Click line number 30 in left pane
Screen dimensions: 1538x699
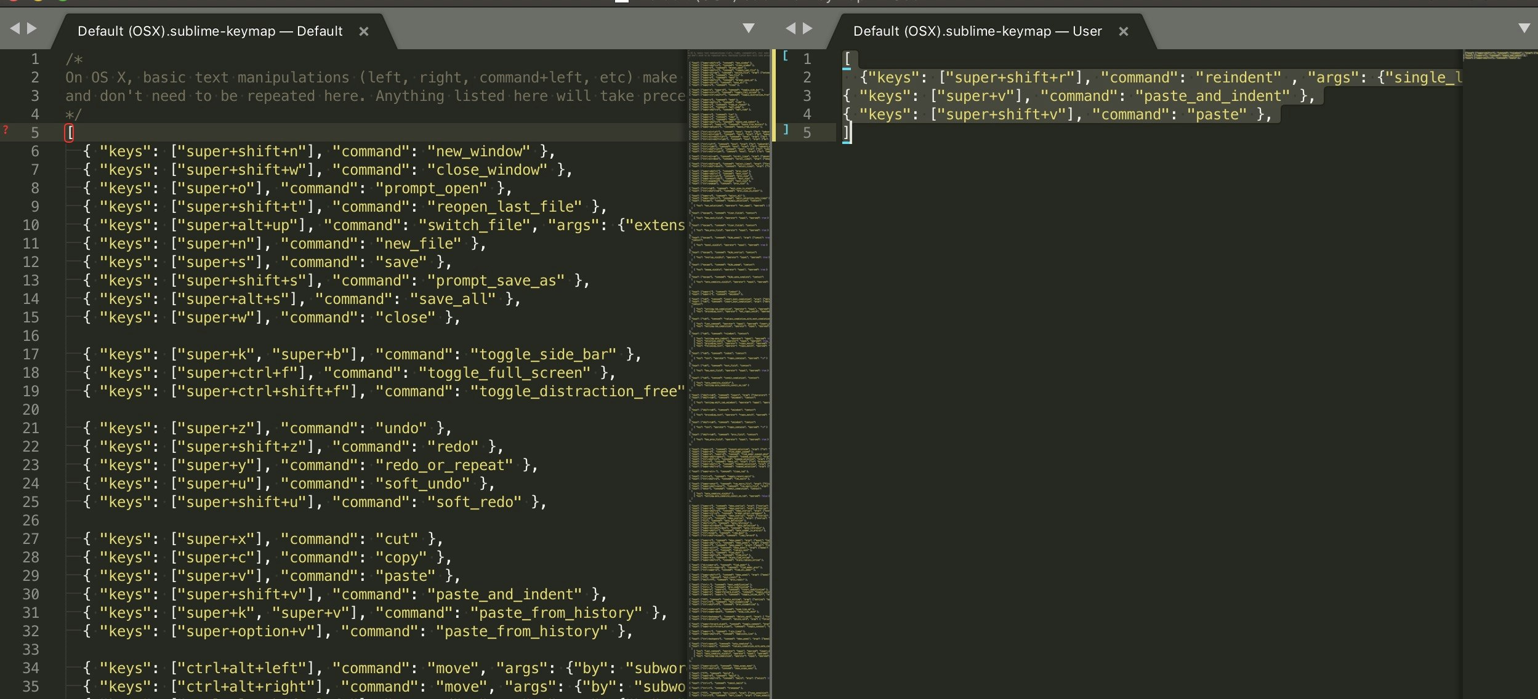[x=31, y=594]
